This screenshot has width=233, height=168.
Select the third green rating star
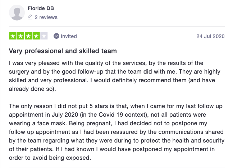pyautogui.click(x=28, y=36)
